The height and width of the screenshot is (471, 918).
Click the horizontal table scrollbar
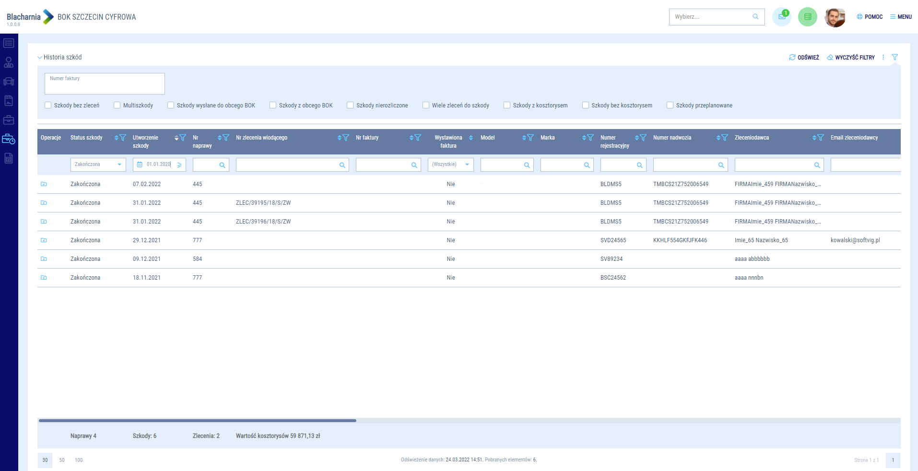click(x=197, y=421)
